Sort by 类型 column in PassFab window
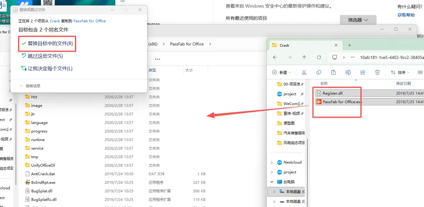This screenshot has width=424, height=207. (x=152, y=70)
